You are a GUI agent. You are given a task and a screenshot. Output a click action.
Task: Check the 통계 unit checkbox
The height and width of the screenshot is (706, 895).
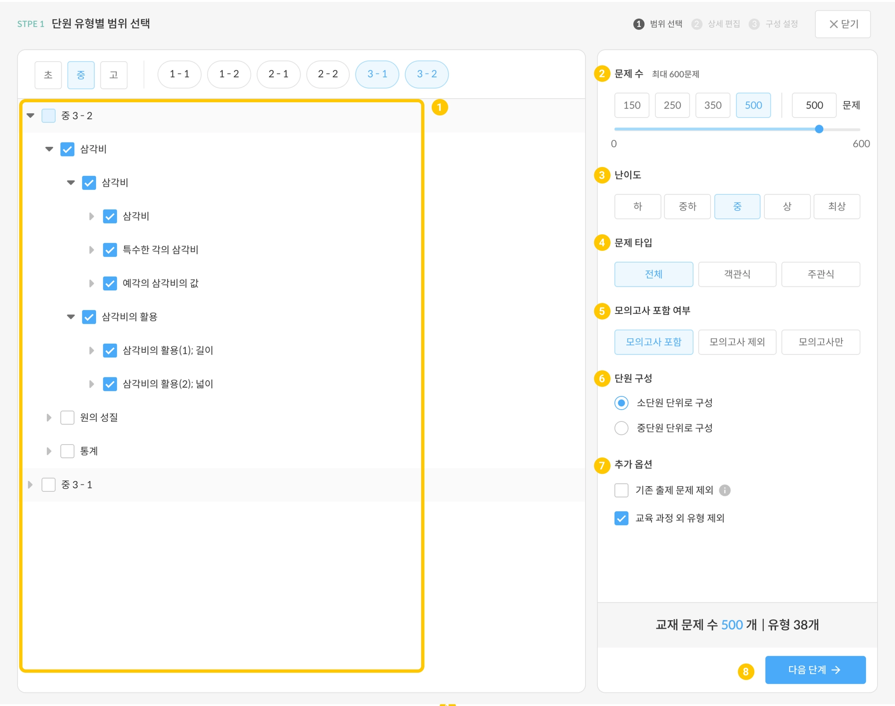click(x=67, y=451)
